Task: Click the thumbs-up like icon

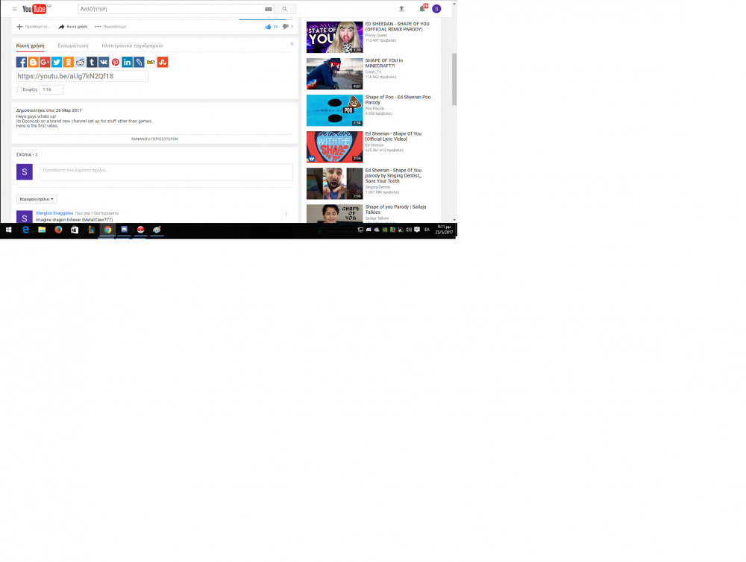Action: tap(268, 27)
